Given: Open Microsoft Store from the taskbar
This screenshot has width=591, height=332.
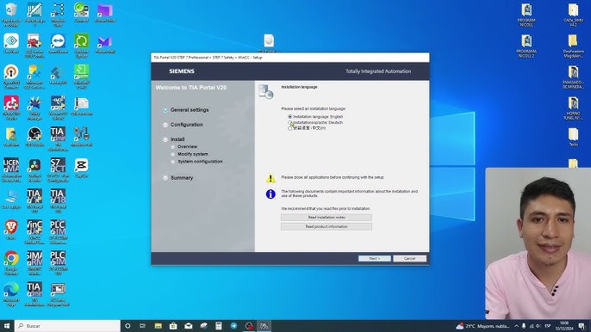Looking at the screenshot, I should [x=173, y=326].
